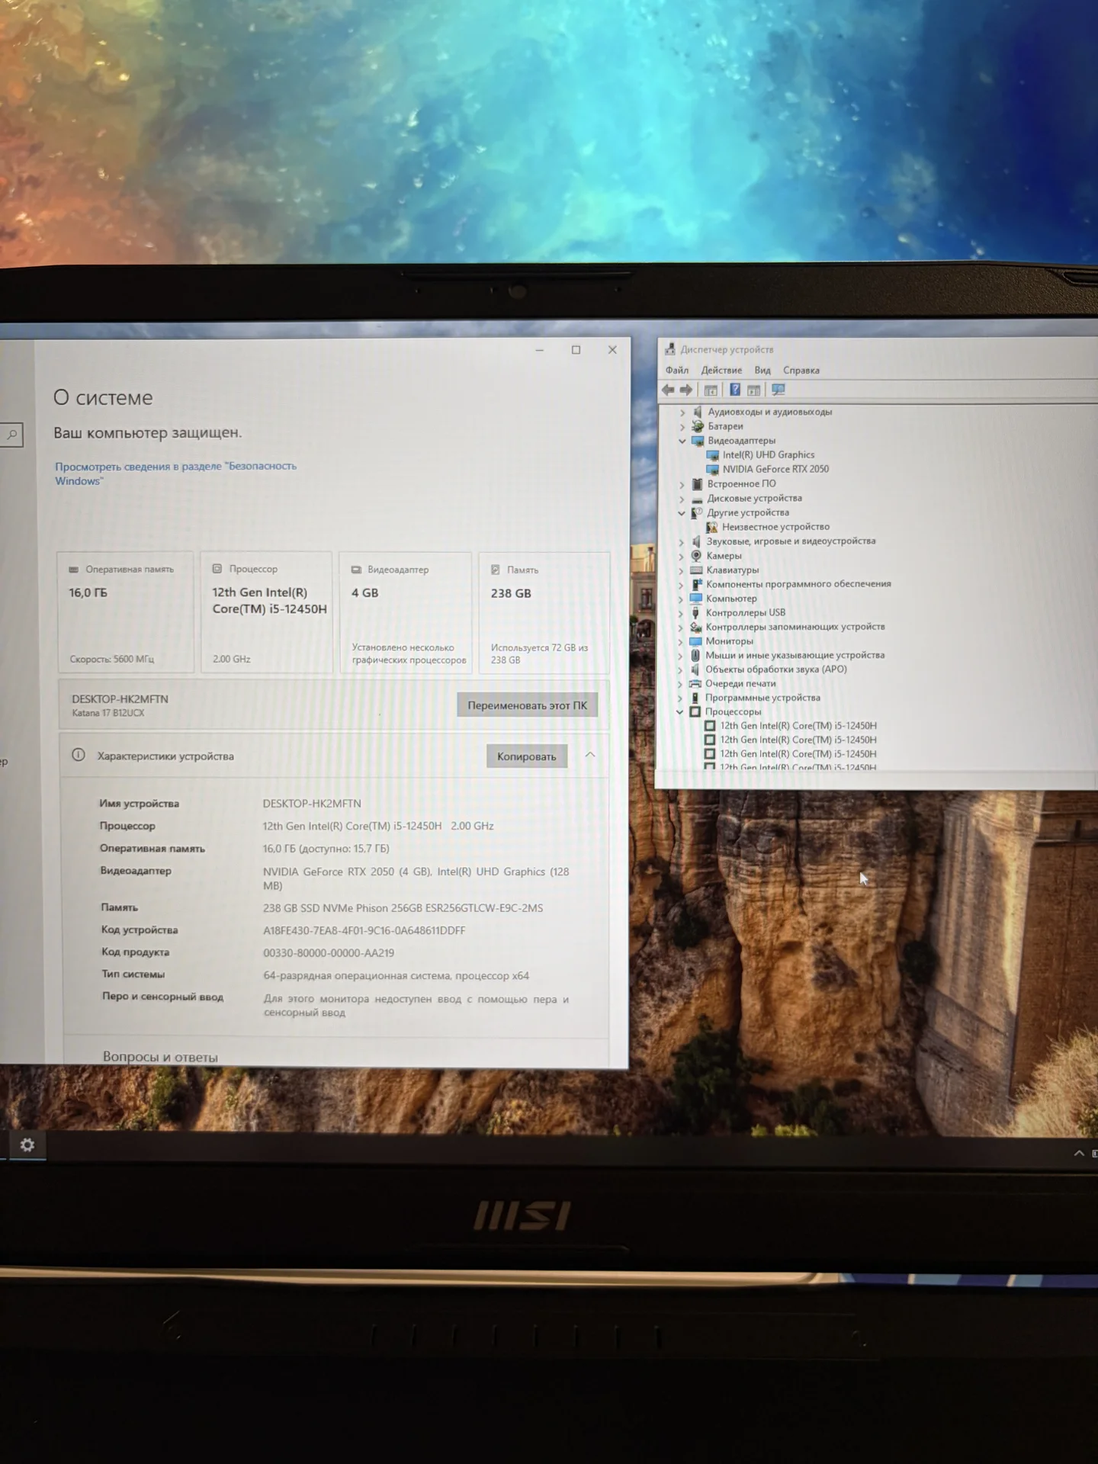Collapse the Видеоадаптеры node
This screenshot has height=1464, width=1098.
point(682,441)
